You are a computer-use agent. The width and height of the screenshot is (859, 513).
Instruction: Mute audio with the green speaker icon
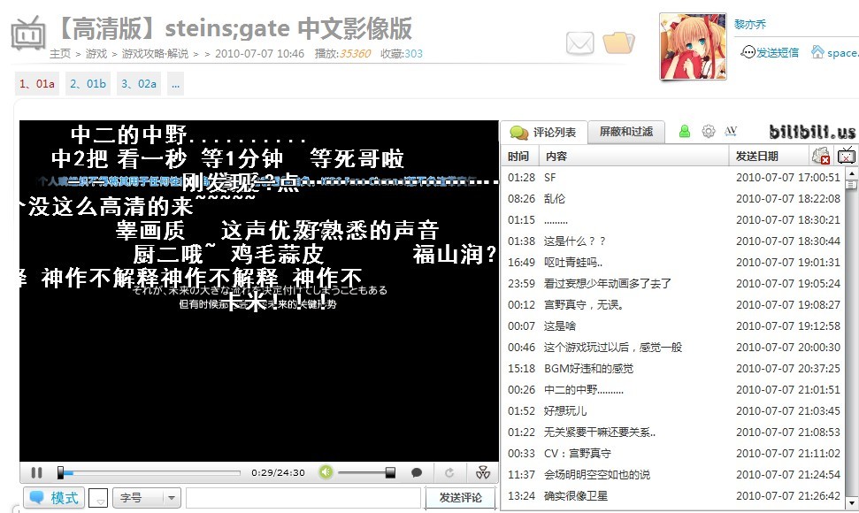[x=326, y=472]
